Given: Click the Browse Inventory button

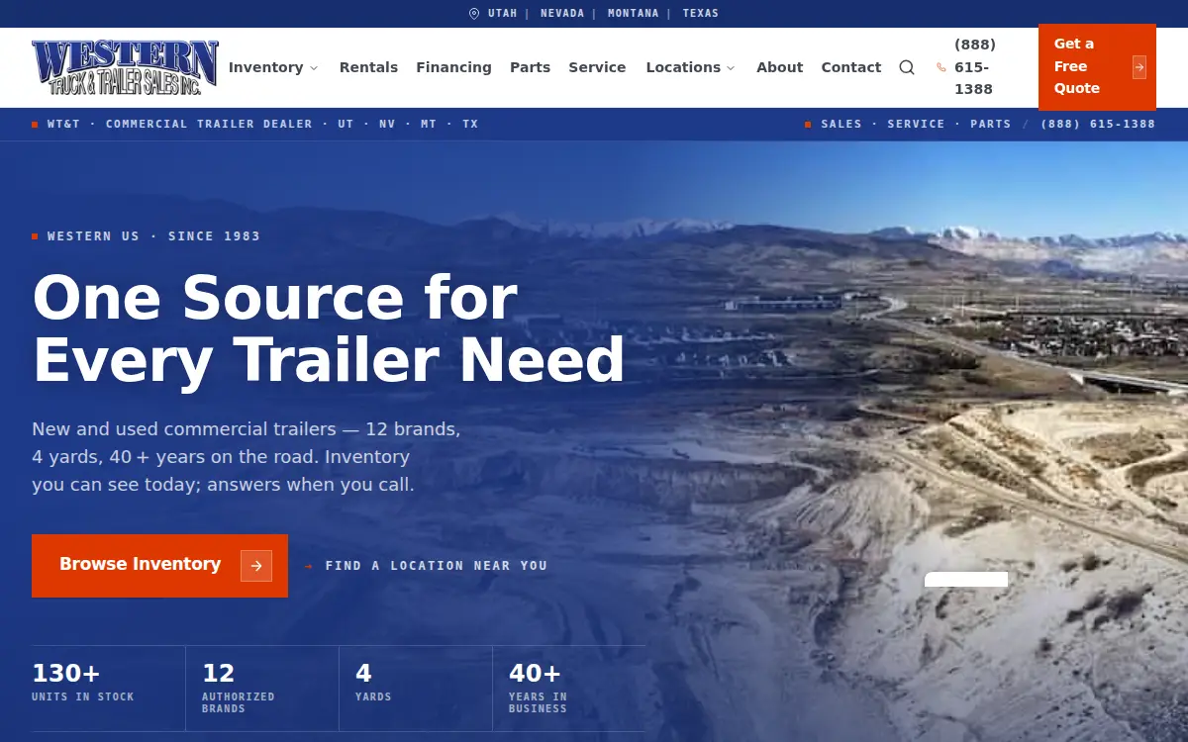Looking at the screenshot, I should point(159,566).
